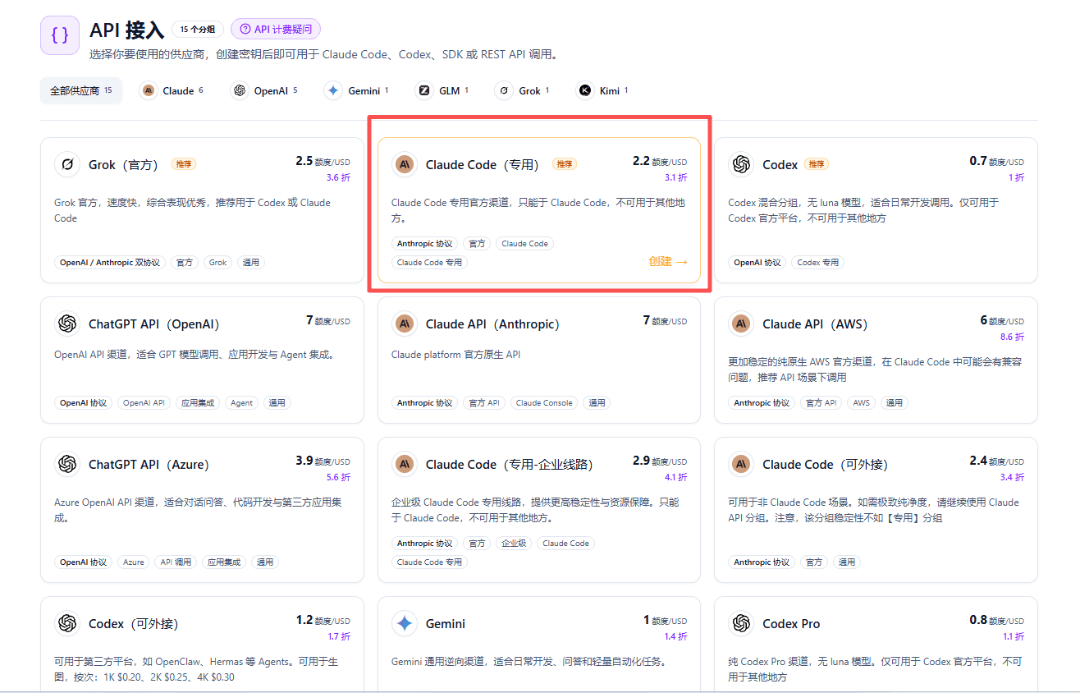Click the Claude Code（专用-企业线路）card icon
Viewport: 1080px width, 693px height.
pyautogui.click(x=404, y=464)
